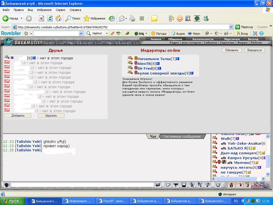Click the Rambler highlighter pen icon

click(x=112, y=33)
